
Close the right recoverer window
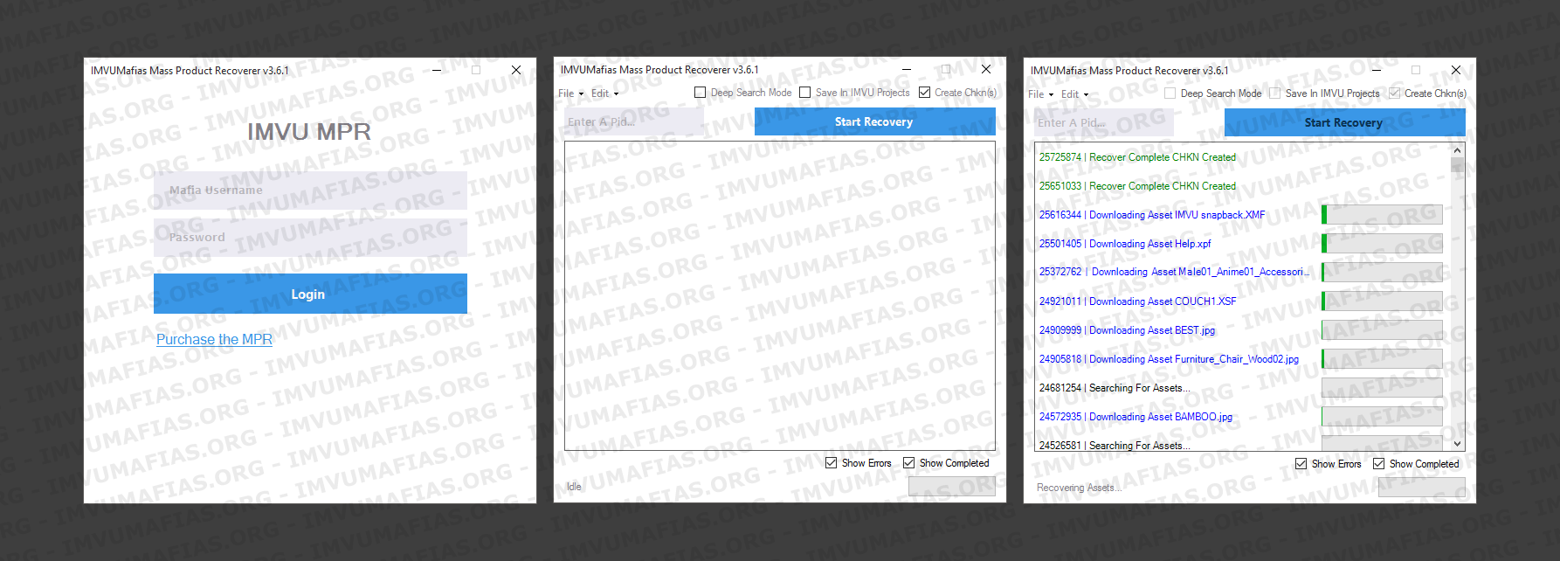click(1456, 70)
